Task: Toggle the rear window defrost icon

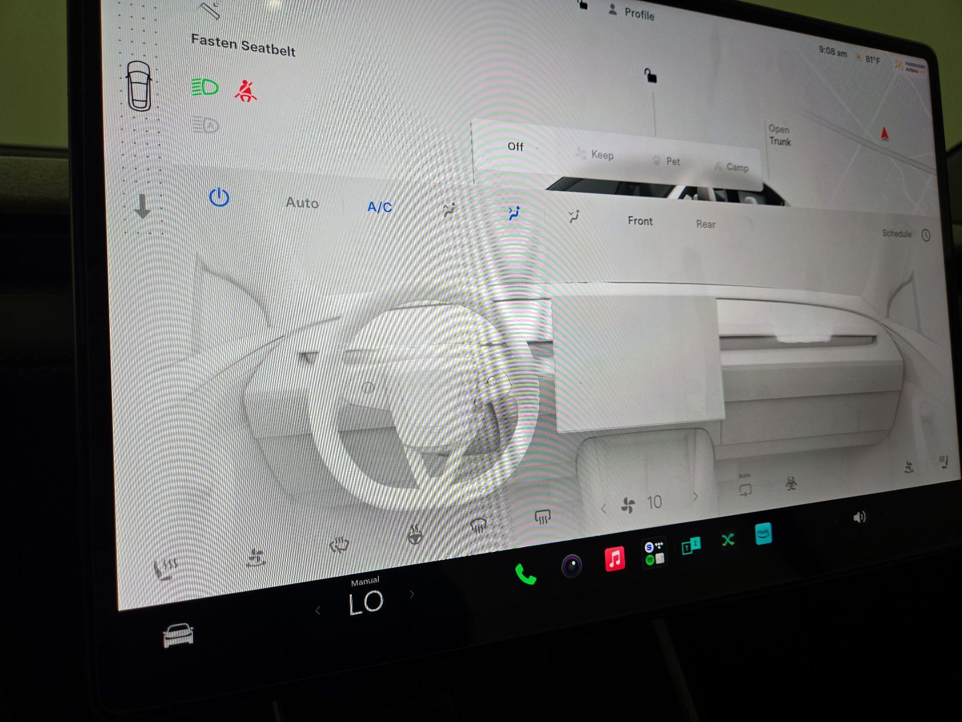Action: pos(543,516)
